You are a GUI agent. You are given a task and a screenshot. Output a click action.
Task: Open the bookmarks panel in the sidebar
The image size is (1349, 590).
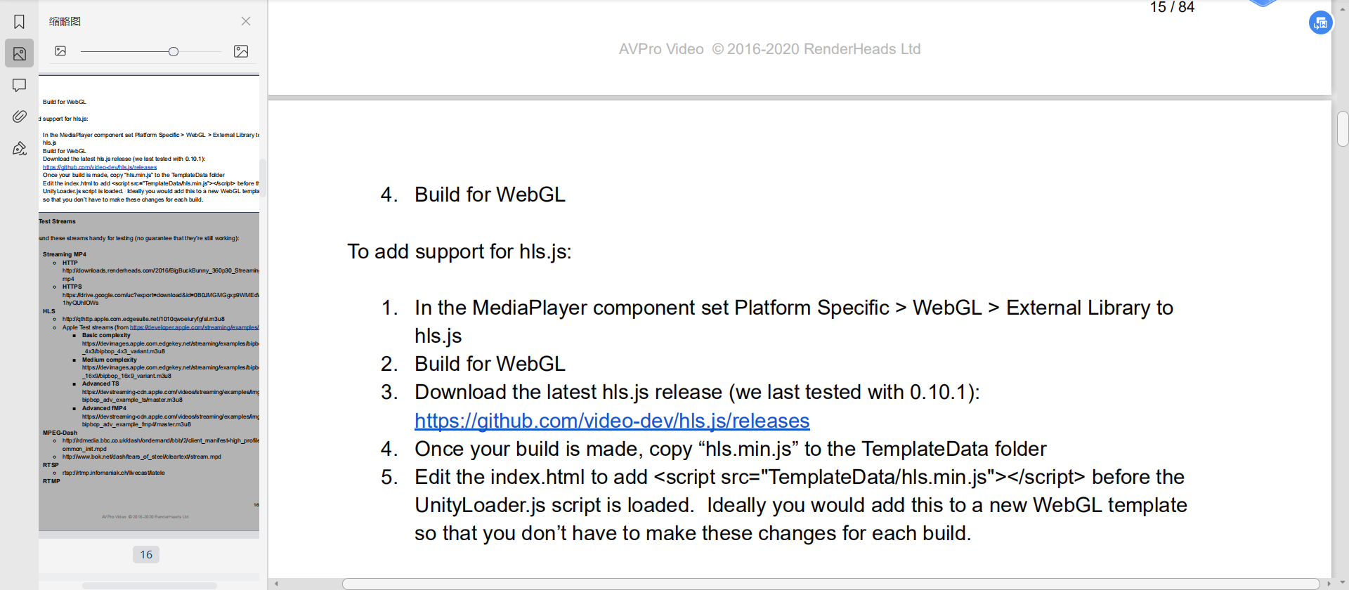pos(18,22)
